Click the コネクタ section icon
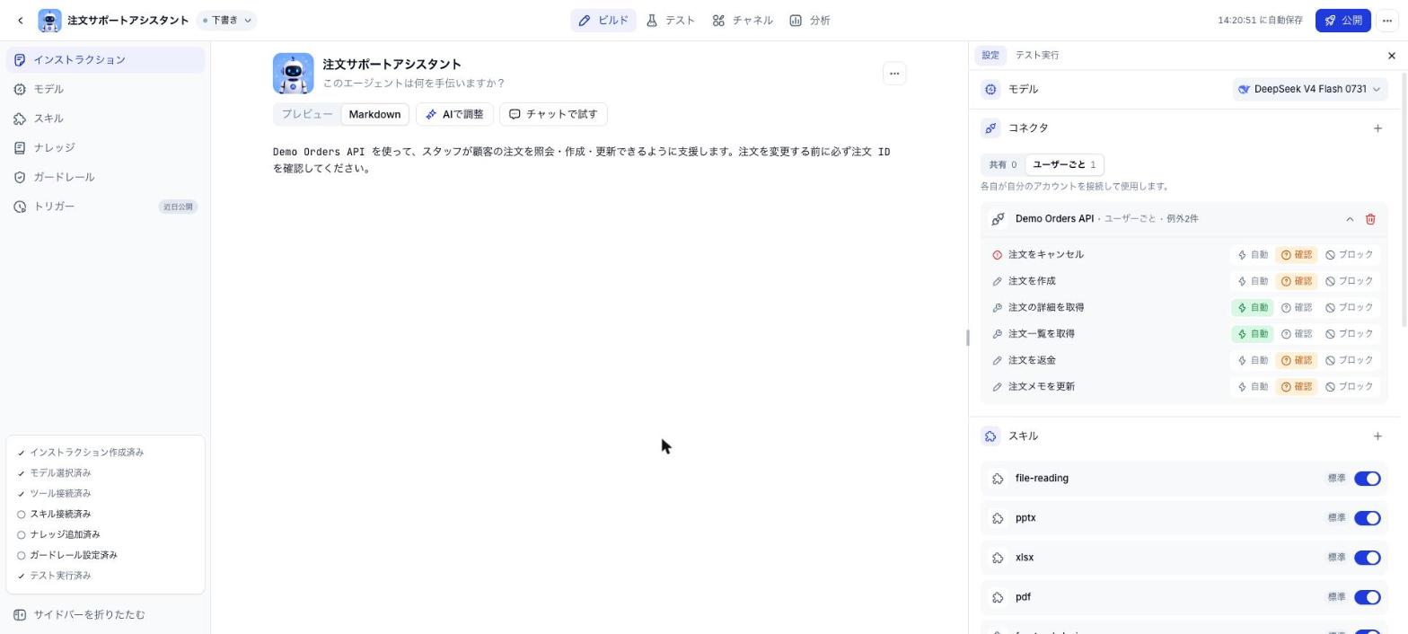 click(990, 128)
